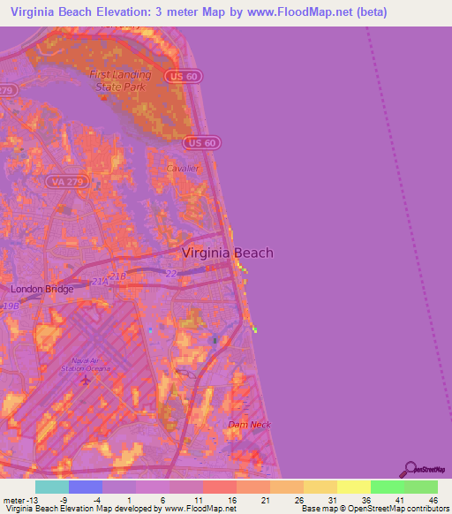Image resolution: width=452 pixels, height=514 pixels.
Task: Click the purple -4 meter legend swatch
Action: point(119,488)
